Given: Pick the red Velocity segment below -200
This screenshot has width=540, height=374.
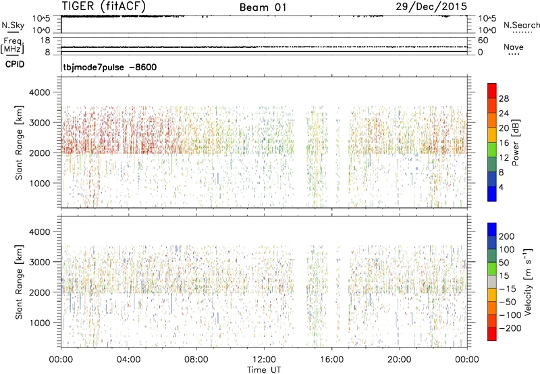Looking at the screenshot, I should (492, 334).
